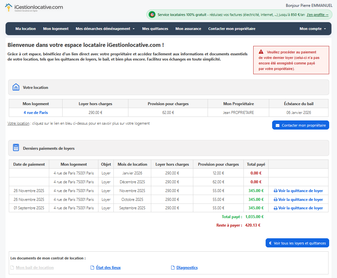Viewport: 337px width, 278px height.
Task: Go to the Mon logement menu
Action: click(x=56, y=29)
